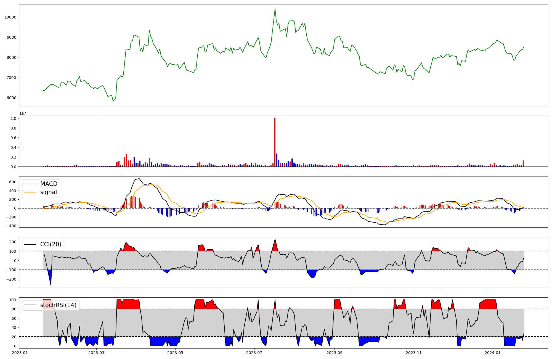Viewport: 552px width, 359px height.
Task: Click the orange signal line swatch in legend
Action: click(x=30, y=192)
